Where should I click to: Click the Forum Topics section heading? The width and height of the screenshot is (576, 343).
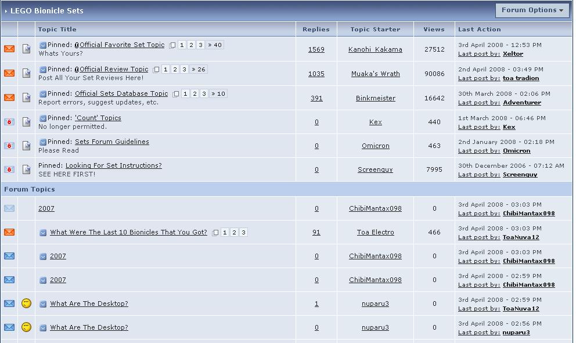pyautogui.click(x=30, y=189)
